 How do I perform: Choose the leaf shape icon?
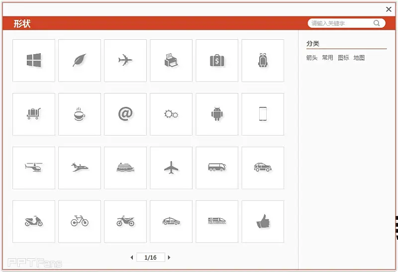(x=80, y=61)
